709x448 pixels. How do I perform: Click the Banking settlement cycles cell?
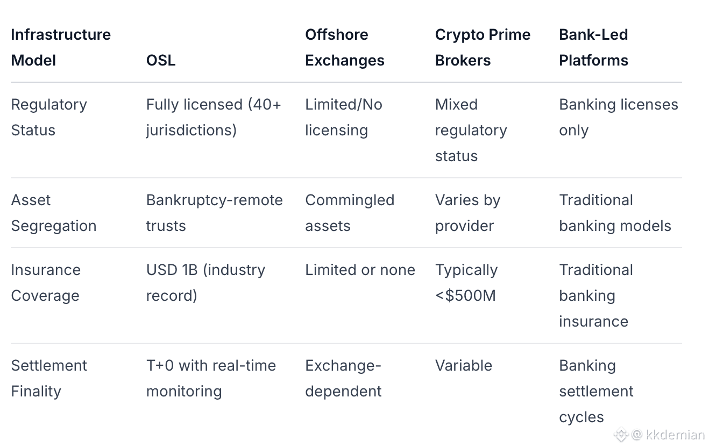[x=596, y=391]
